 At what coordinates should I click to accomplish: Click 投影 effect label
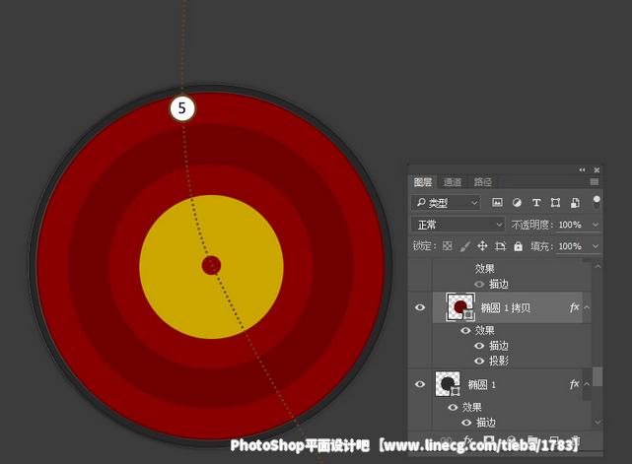click(x=499, y=361)
